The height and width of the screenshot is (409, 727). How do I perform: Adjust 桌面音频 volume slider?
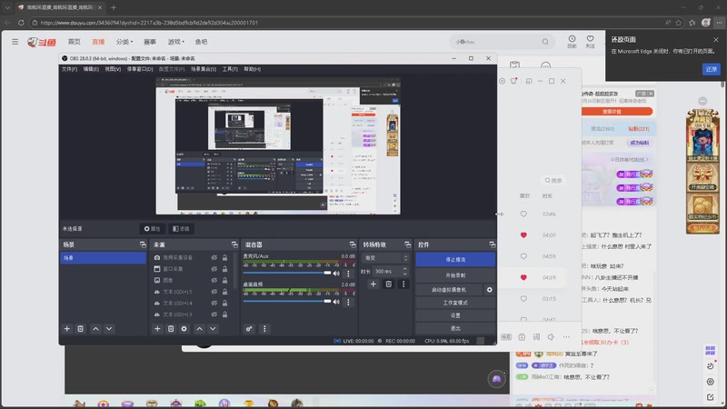[287, 302]
